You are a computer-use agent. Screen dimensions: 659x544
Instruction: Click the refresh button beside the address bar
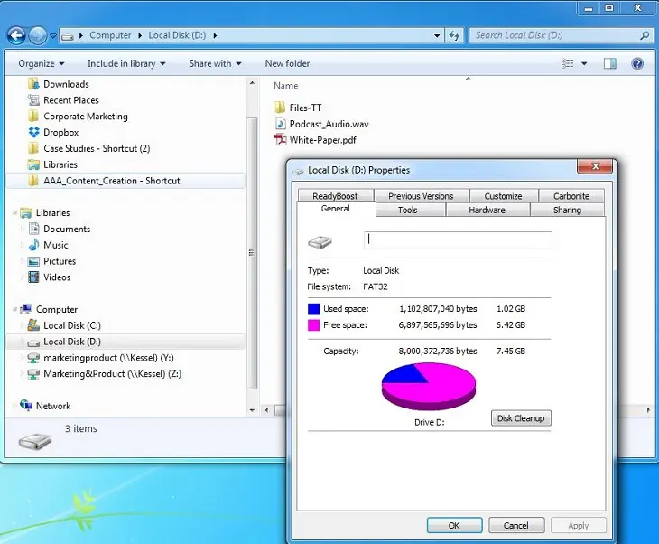(x=455, y=35)
